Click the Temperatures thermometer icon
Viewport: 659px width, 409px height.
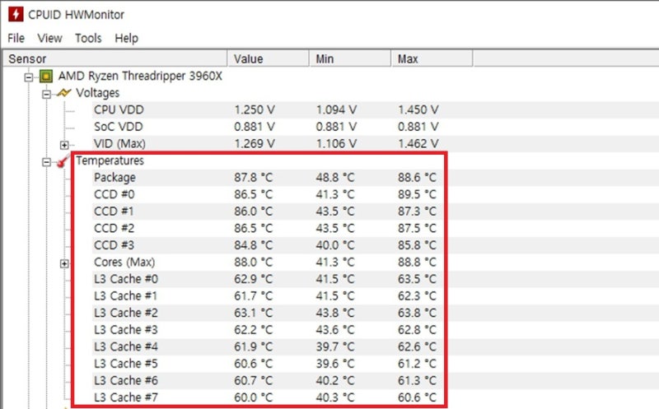(x=63, y=160)
